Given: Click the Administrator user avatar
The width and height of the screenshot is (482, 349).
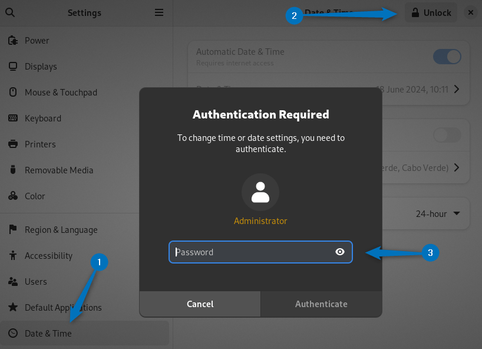Looking at the screenshot, I should point(260,192).
